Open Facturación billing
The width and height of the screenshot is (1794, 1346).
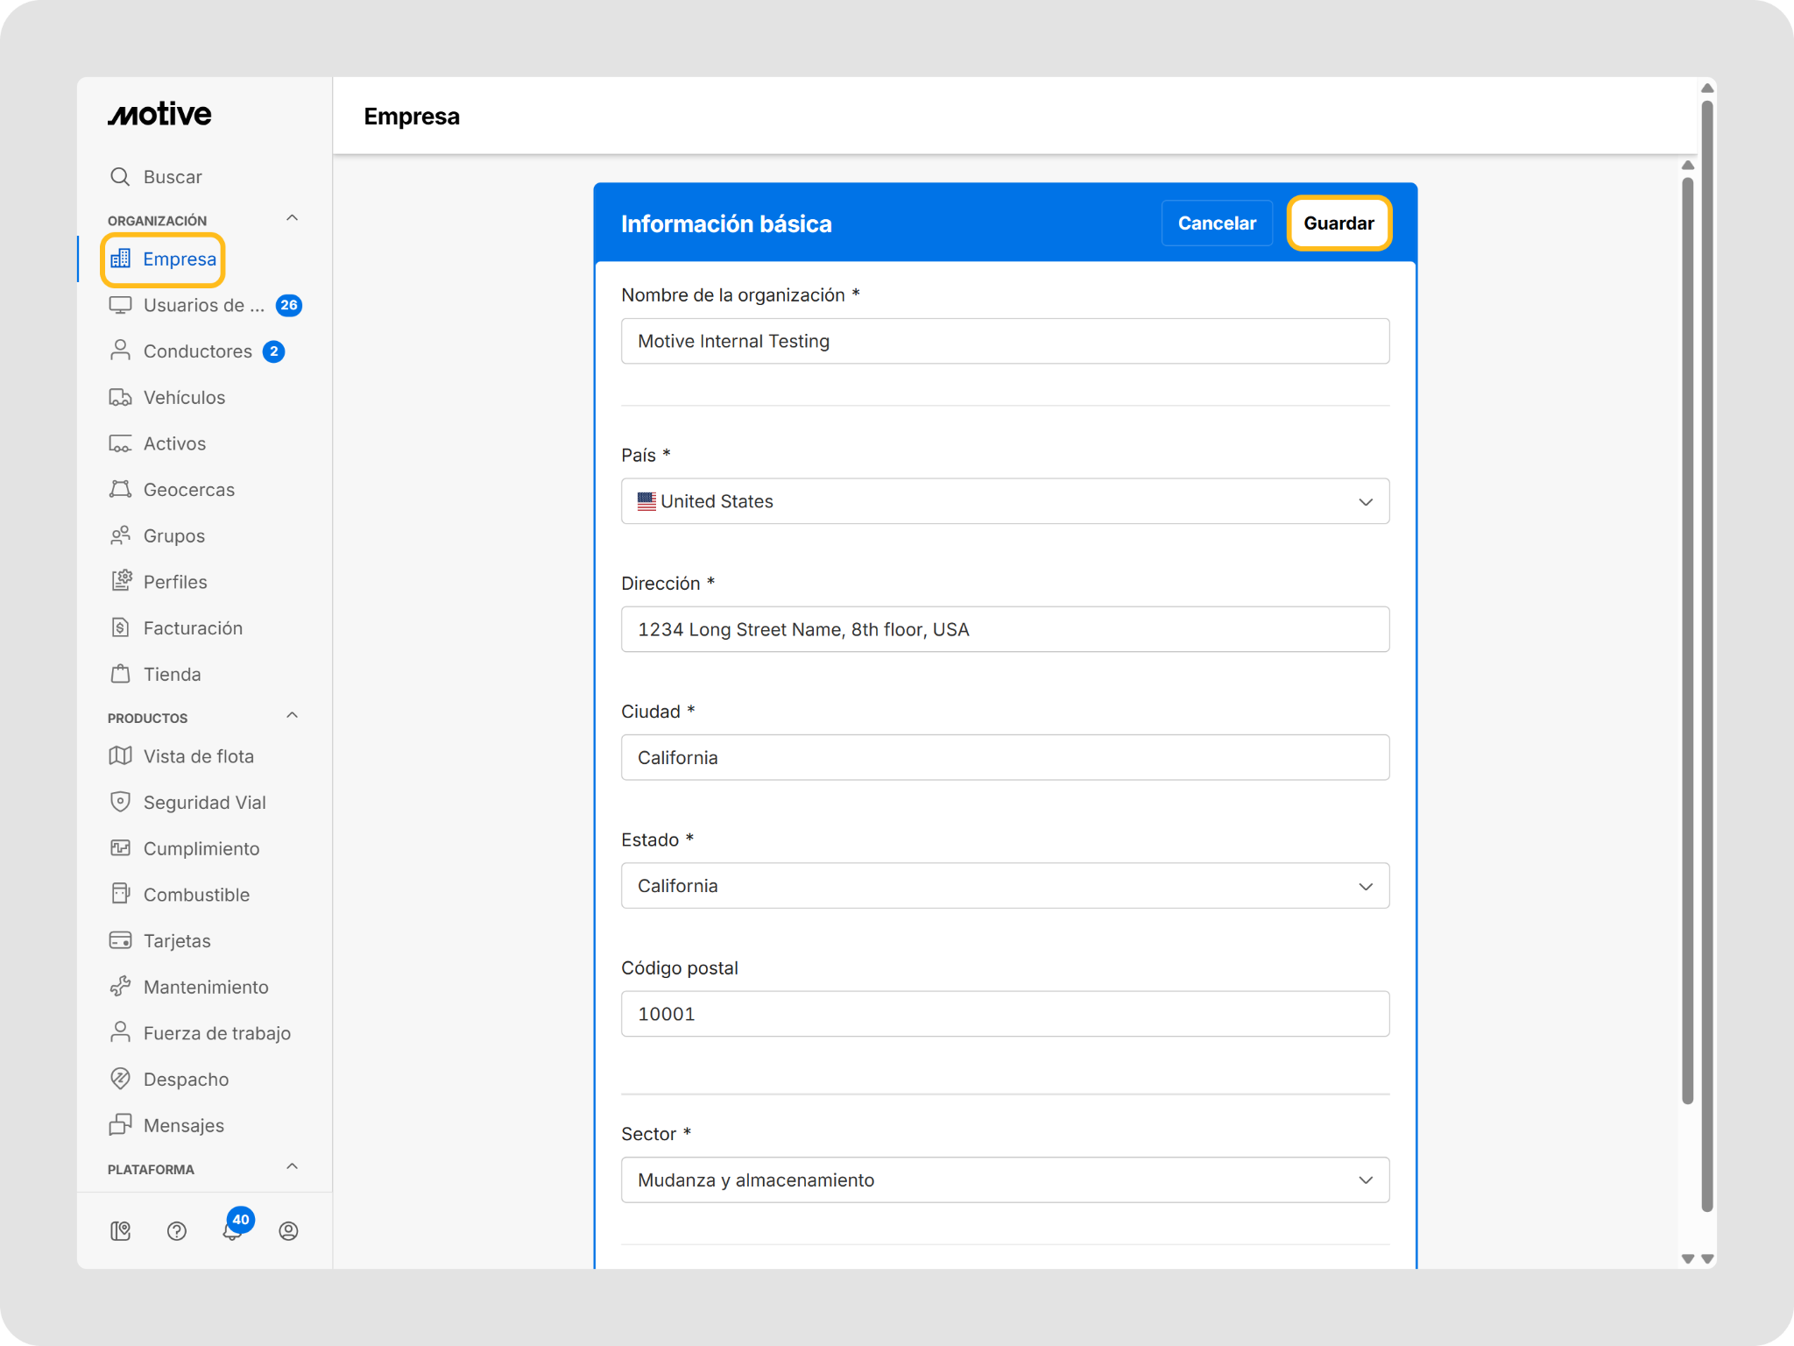176,628
